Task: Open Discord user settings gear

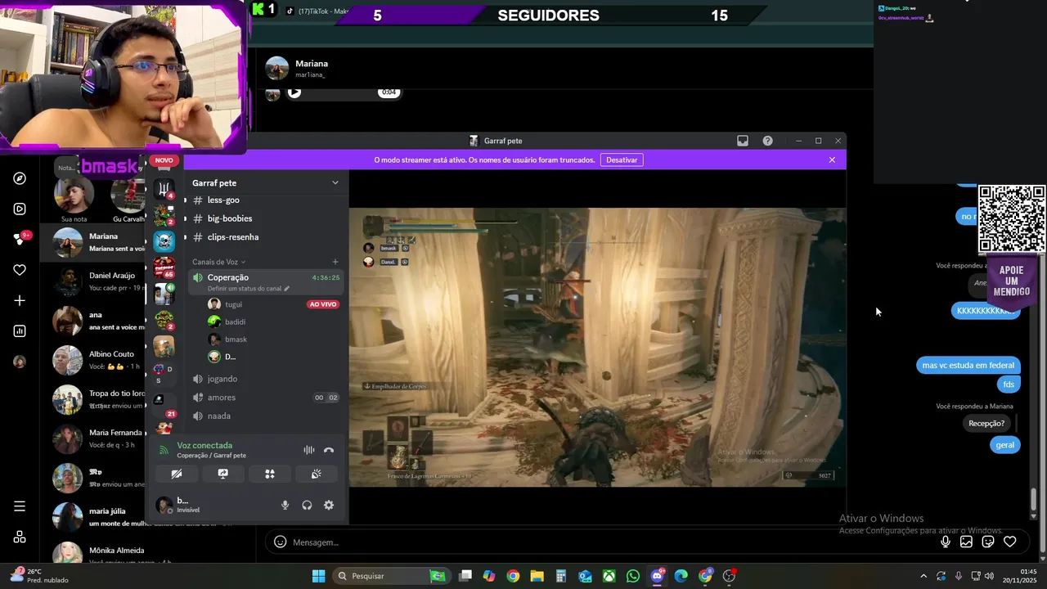Action: click(329, 506)
